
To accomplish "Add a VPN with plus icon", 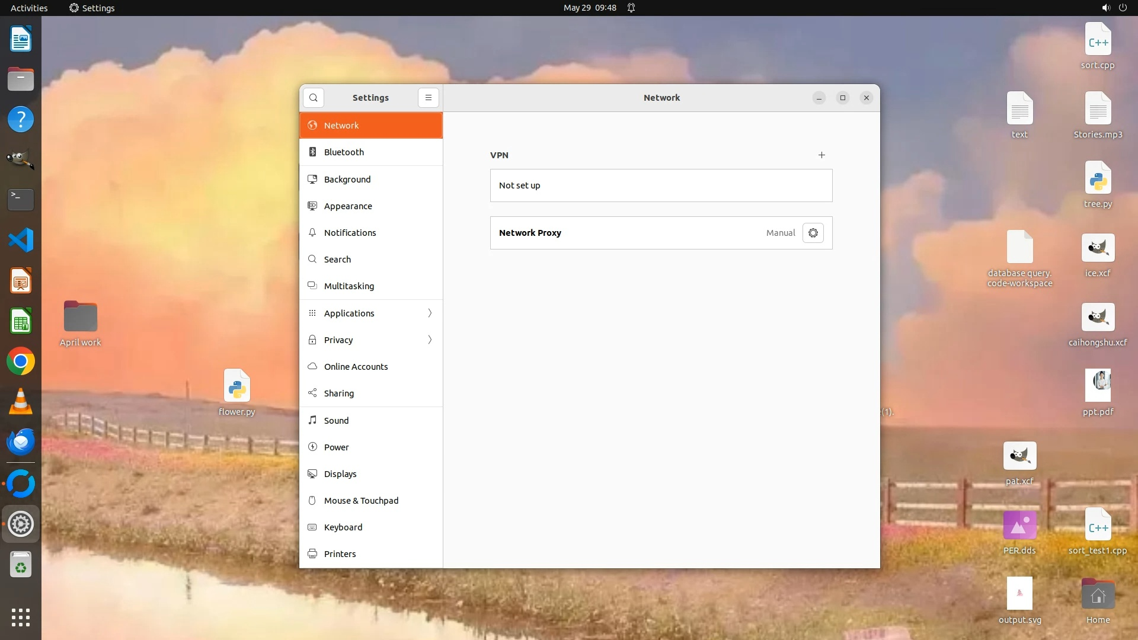I will [x=821, y=155].
